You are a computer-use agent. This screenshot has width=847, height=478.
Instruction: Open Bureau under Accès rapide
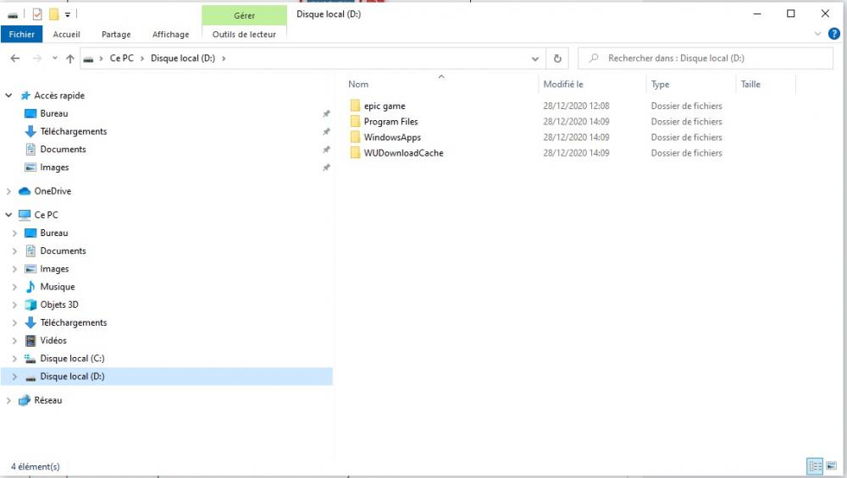pos(54,113)
